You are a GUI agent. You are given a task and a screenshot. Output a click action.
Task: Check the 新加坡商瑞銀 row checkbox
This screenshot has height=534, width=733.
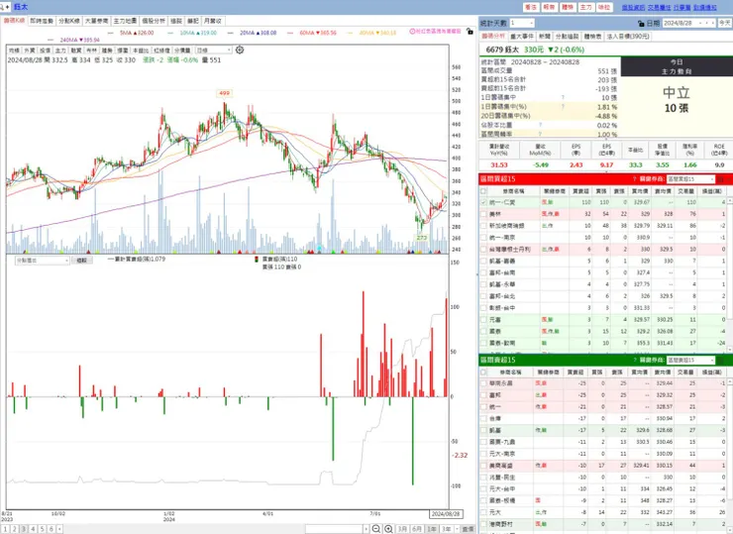click(483, 226)
